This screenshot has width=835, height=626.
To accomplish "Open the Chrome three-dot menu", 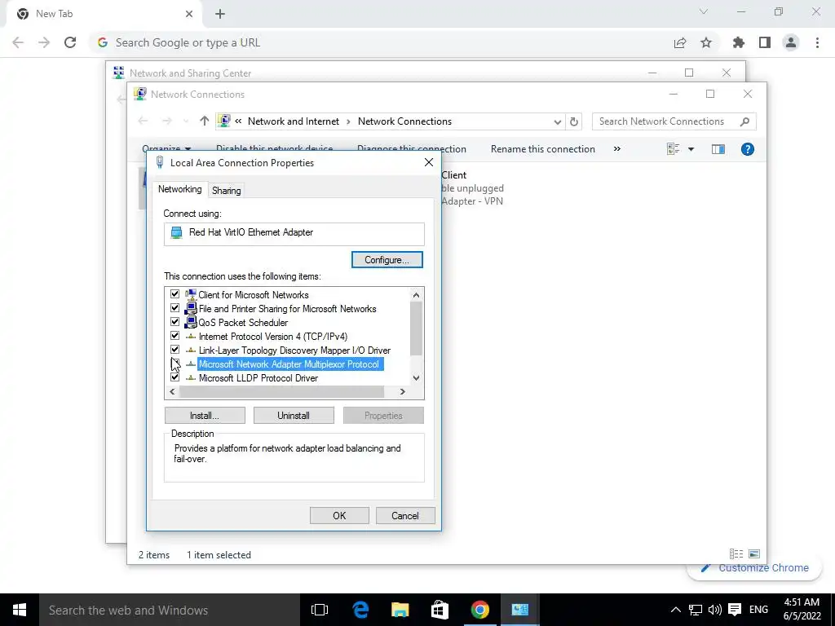I will [817, 42].
